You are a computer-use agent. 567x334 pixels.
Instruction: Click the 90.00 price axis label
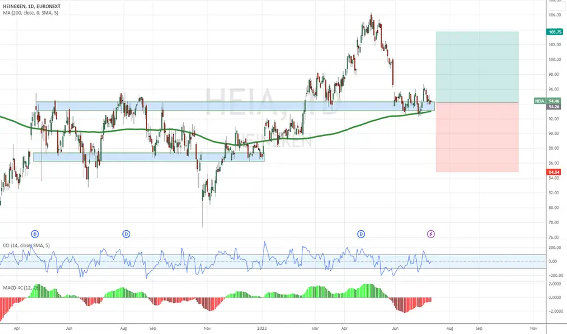tap(554, 134)
